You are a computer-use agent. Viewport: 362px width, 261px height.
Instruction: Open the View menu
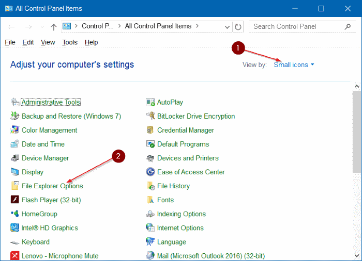(x=48, y=42)
